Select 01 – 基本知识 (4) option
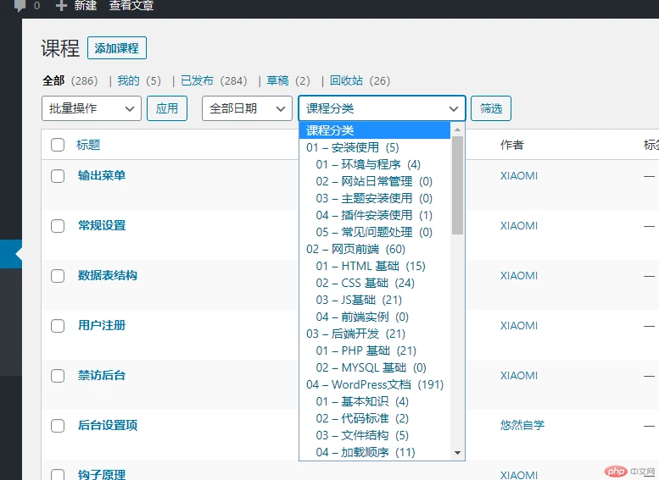Image resolution: width=659 pixels, height=480 pixels. (x=375, y=401)
